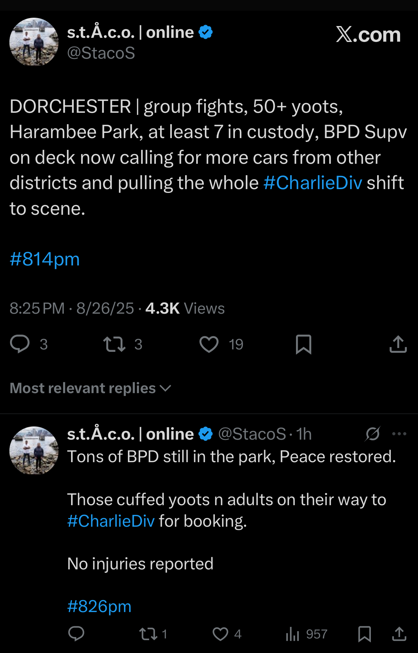Share the main Dorchester post
418x653 pixels.
coord(398,344)
